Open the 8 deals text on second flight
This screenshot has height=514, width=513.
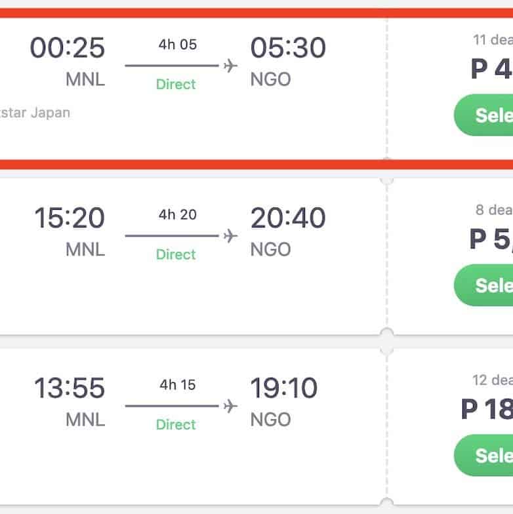pyautogui.click(x=494, y=210)
